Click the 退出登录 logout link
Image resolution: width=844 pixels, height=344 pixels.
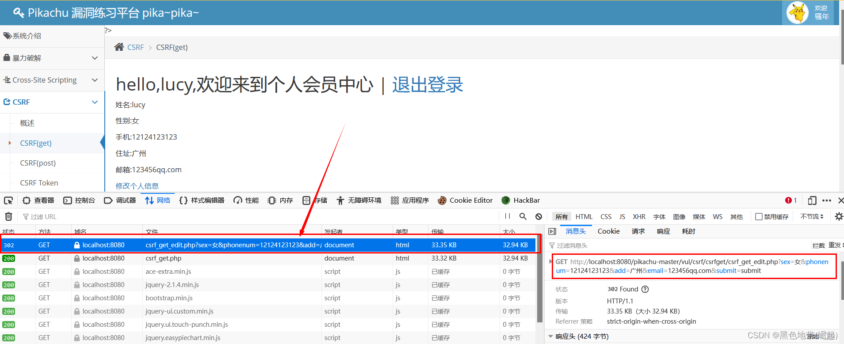click(428, 84)
